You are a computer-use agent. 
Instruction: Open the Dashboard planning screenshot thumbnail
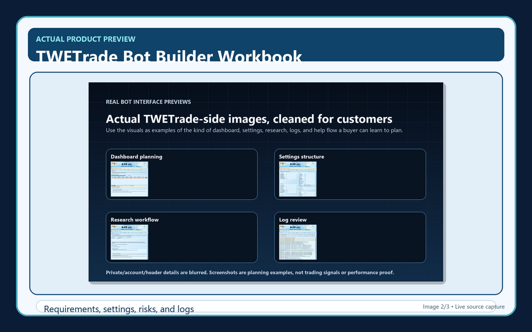[x=129, y=179]
